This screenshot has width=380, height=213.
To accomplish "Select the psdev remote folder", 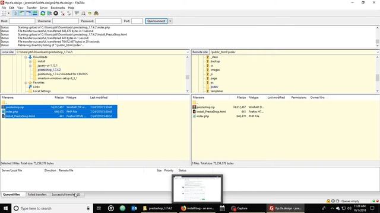I will [214, 87].
